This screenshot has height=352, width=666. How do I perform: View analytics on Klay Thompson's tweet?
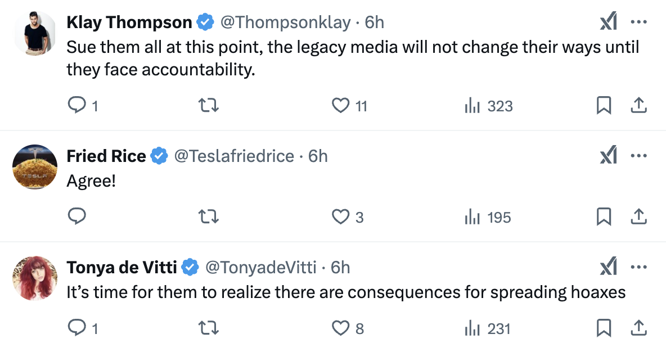(x=471, y=106)
